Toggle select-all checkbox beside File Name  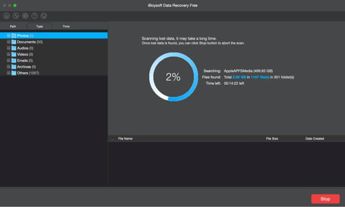pyautogui.click(x=112, y=138)
